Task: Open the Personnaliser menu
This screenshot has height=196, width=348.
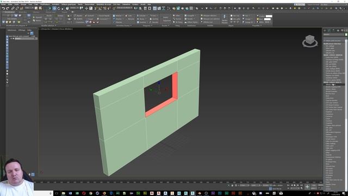Action: (89, 4)
